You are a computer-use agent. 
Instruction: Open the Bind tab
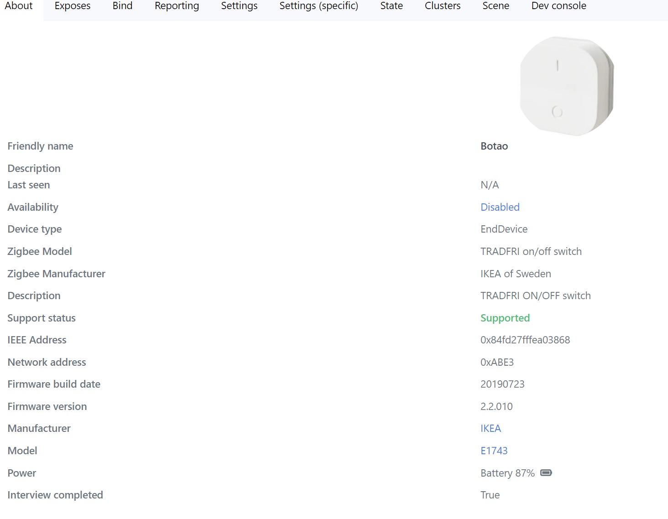122,6
